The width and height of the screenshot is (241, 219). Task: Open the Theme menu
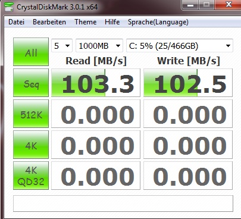86,22
